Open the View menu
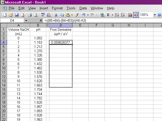 click(32, 8)
